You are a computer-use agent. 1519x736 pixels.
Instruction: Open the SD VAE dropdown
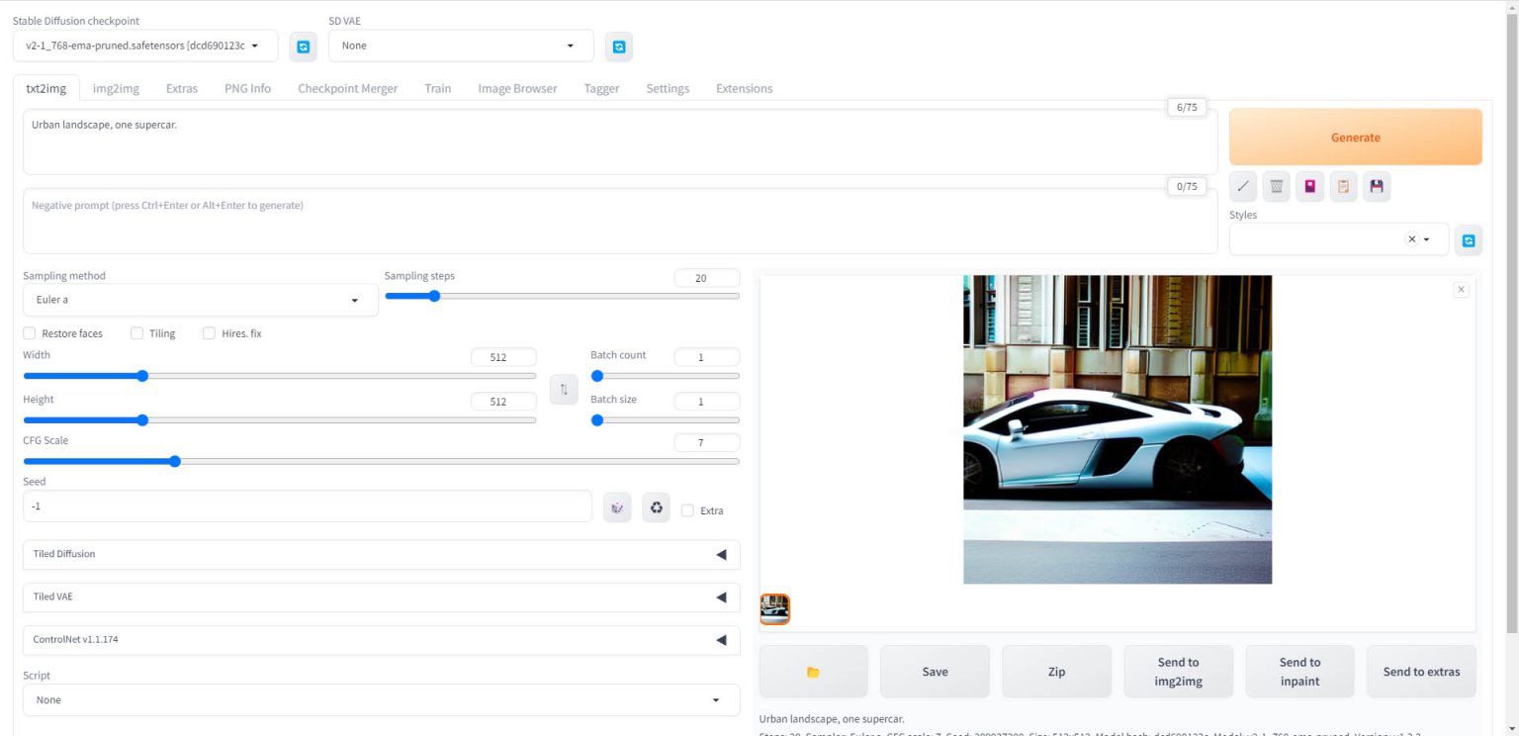[x=460, y=46]
